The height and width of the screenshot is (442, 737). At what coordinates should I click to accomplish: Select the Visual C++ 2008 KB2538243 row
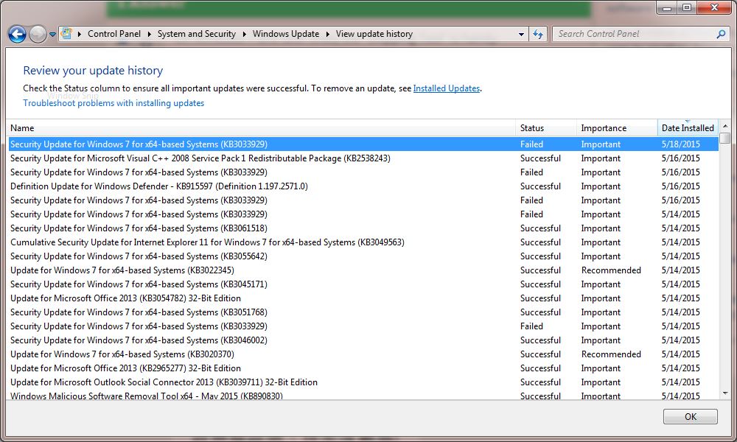(x=363, y=158)
